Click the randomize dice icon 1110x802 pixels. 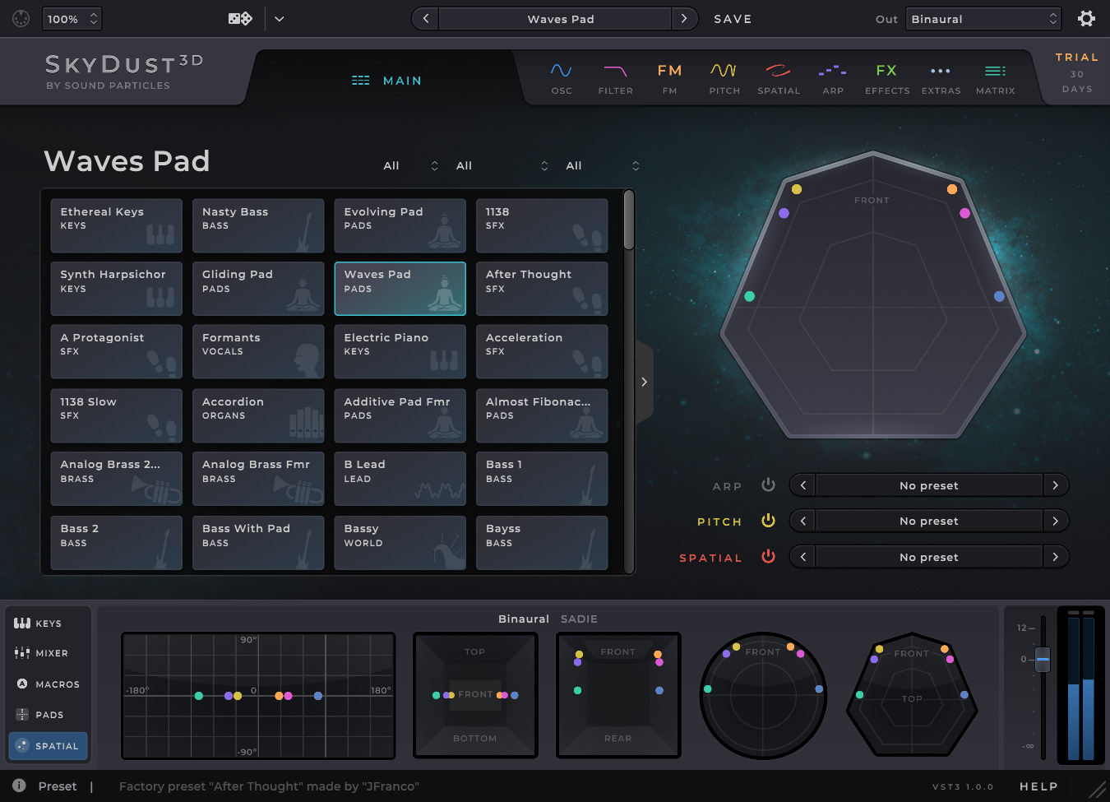click(240, 18)
